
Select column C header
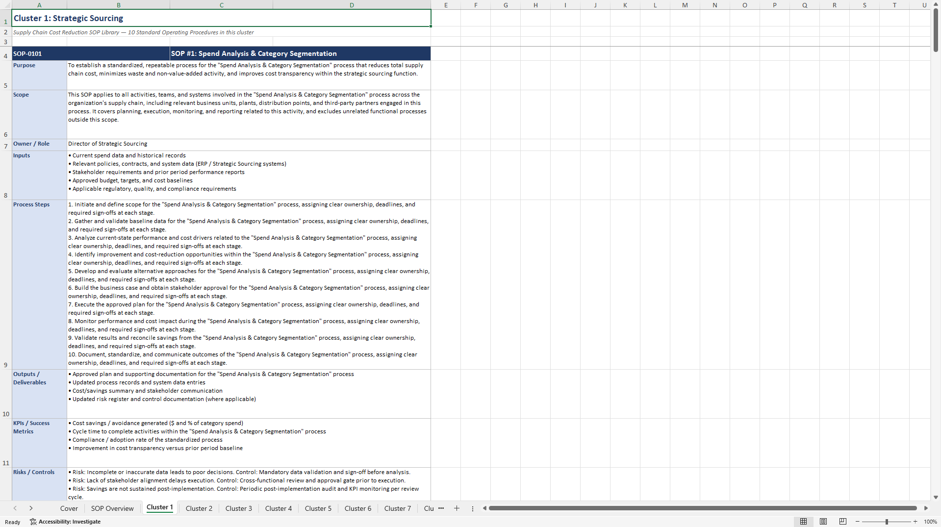[x=221, y=5]
